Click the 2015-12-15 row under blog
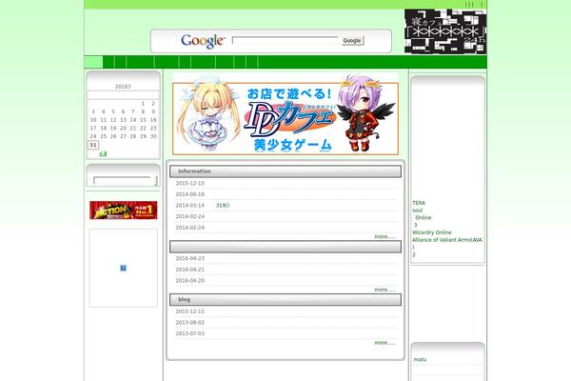The image size is (571, 381). [285, 311]
